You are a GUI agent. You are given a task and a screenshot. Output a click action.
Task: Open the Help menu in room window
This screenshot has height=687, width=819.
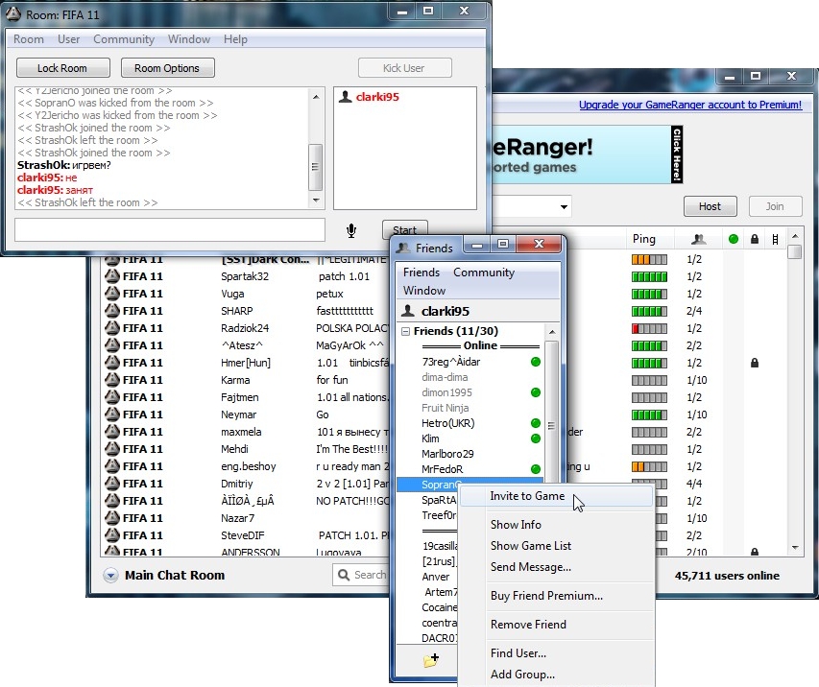click(235, 39)
